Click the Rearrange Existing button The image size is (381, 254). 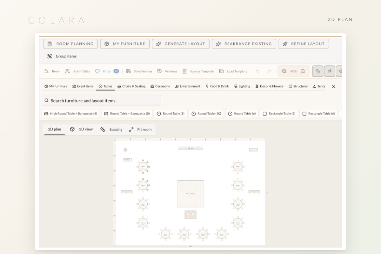(244, 44)
